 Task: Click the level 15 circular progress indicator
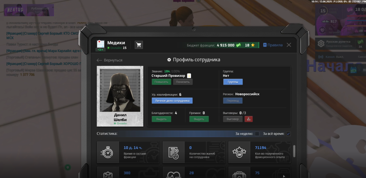click(323, 11)
